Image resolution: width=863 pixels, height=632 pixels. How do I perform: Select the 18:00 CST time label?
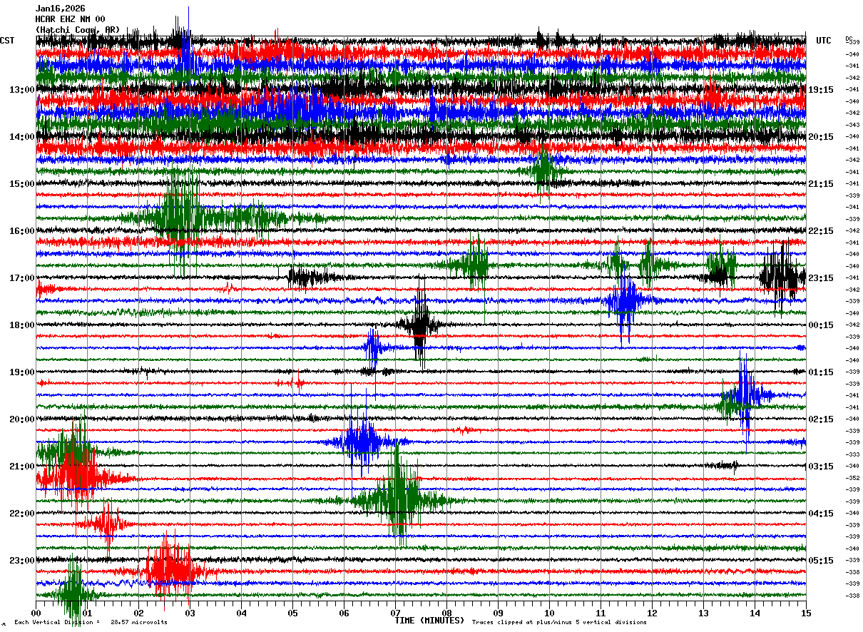[x=22, y=325]
